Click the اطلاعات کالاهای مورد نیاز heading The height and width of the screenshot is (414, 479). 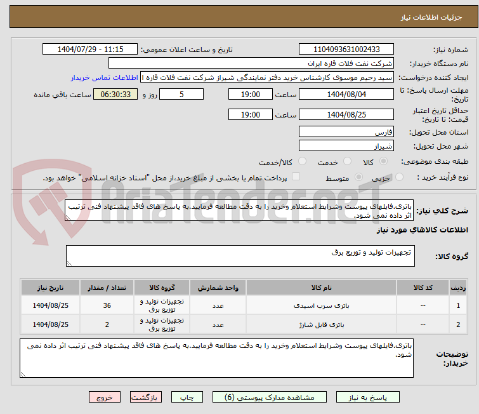422,230
